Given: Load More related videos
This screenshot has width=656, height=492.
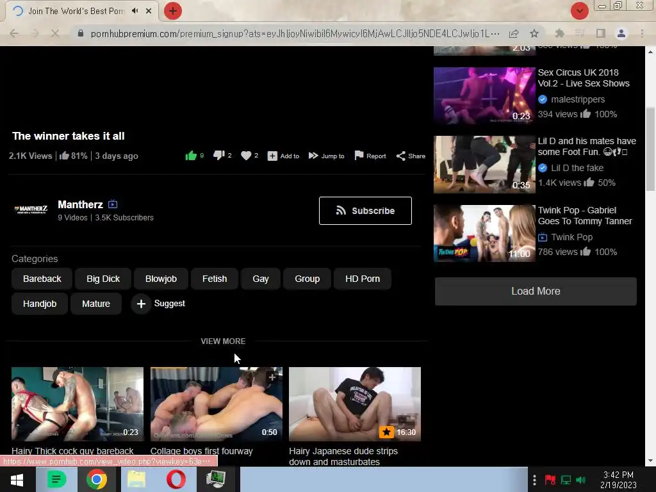Looking at the screenshot, I should tap(536, 291).
